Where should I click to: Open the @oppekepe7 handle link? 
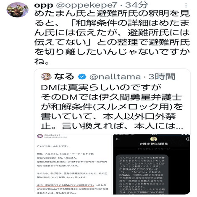86,5
